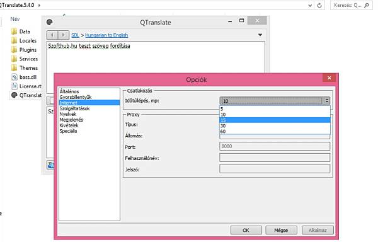
Task: Confirm options with the OK button
Action: point(246,230)
